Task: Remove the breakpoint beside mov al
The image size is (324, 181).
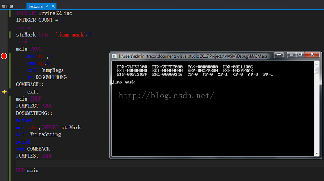Action: click(4, 56)
